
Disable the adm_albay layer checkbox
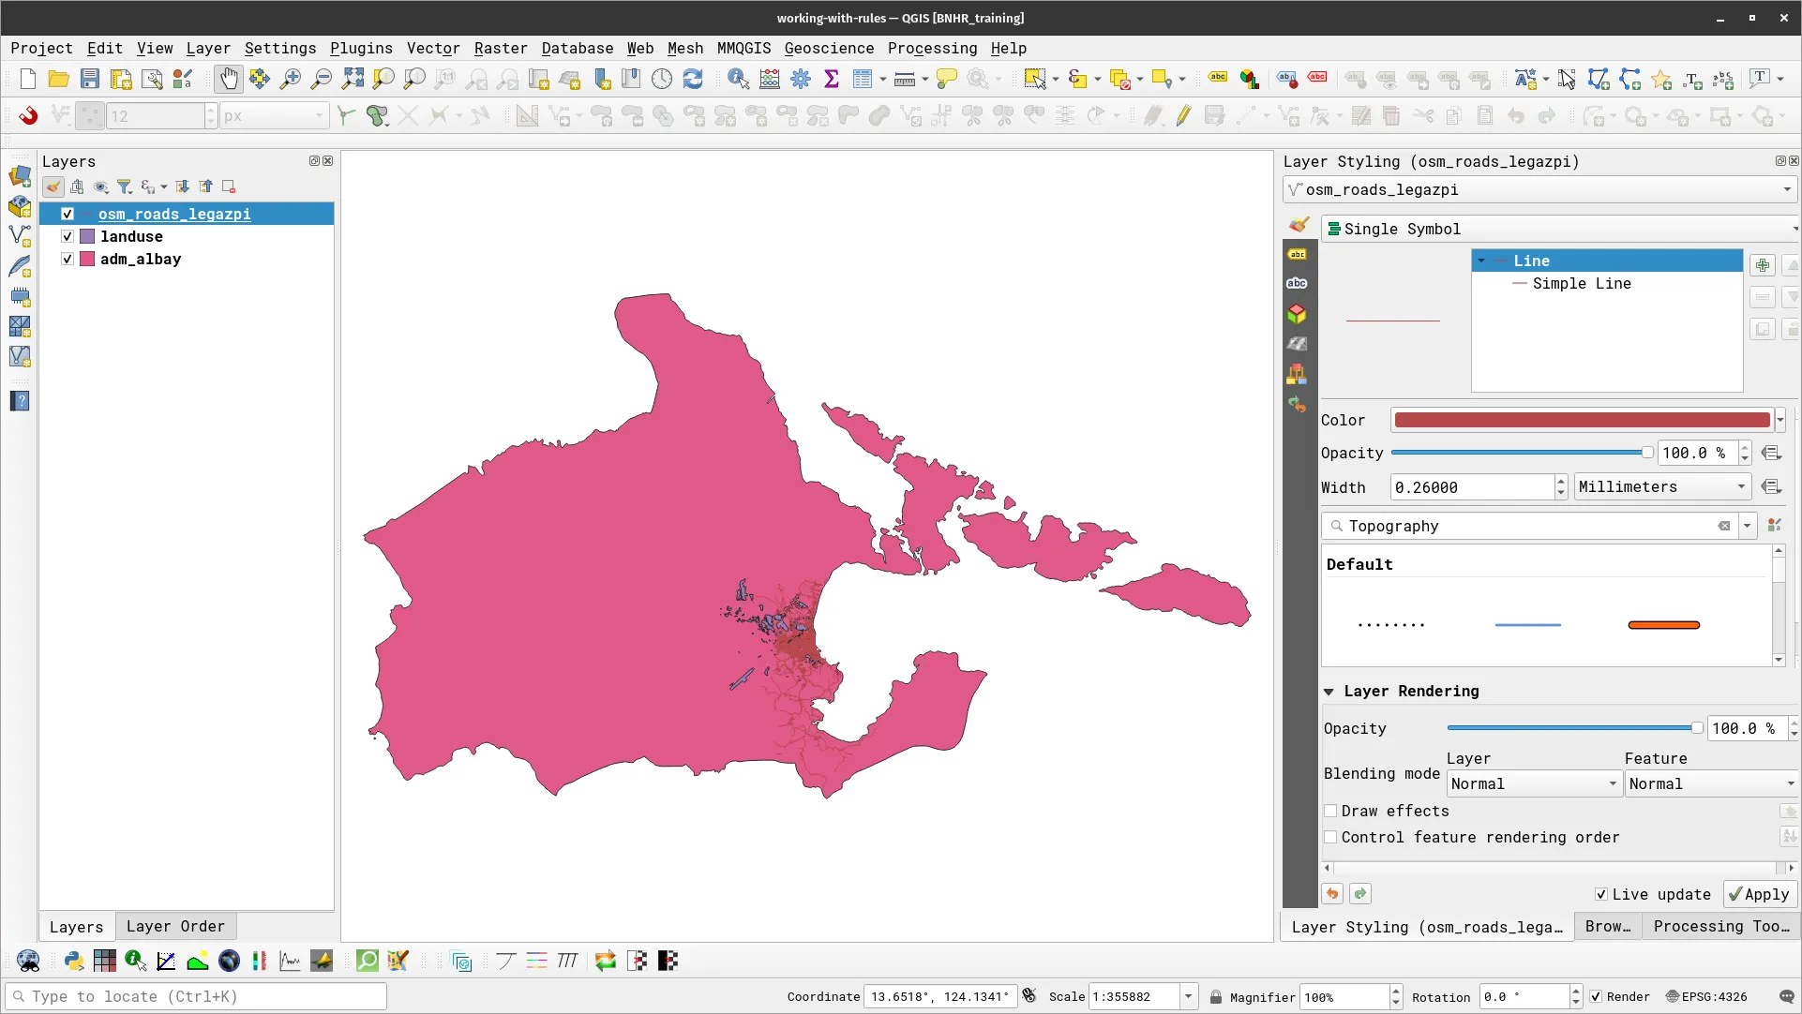[x=67, y=259]
